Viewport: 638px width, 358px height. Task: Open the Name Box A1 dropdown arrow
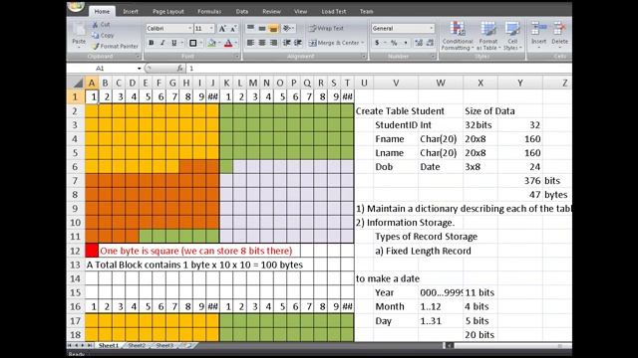[140, 69]
